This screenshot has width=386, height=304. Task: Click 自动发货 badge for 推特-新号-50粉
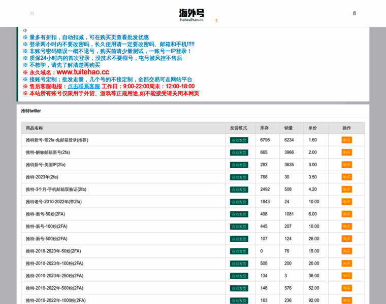click(239, 214)
